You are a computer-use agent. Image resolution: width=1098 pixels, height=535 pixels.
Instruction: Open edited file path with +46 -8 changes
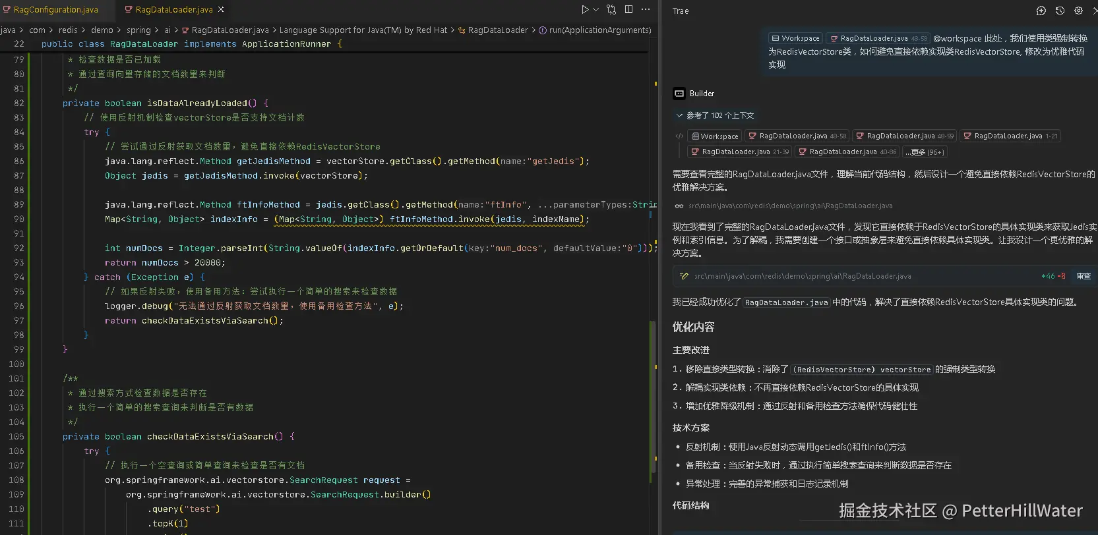tap(803, 276)
